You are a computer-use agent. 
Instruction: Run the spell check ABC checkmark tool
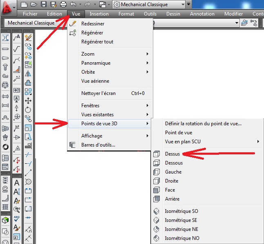(x=17, y=219)
